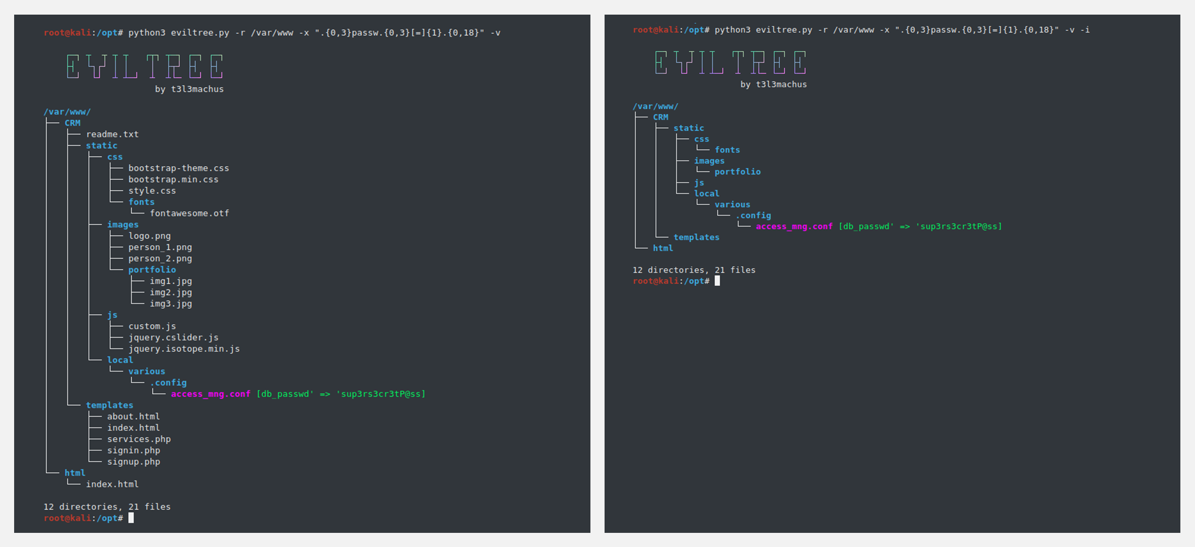This screenshot has height=547, width=1195.
Task: Click access_mng.conf in the right terminal
Action: [x=794, y=226]
